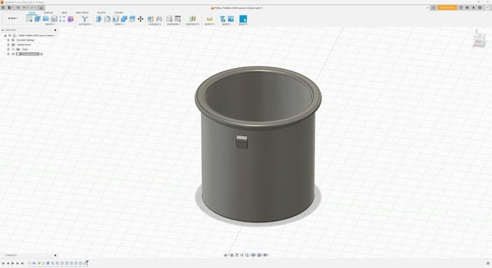Click the orange button in title bar
This screenshot has height=268, width=492.
[x=447, y=7]
